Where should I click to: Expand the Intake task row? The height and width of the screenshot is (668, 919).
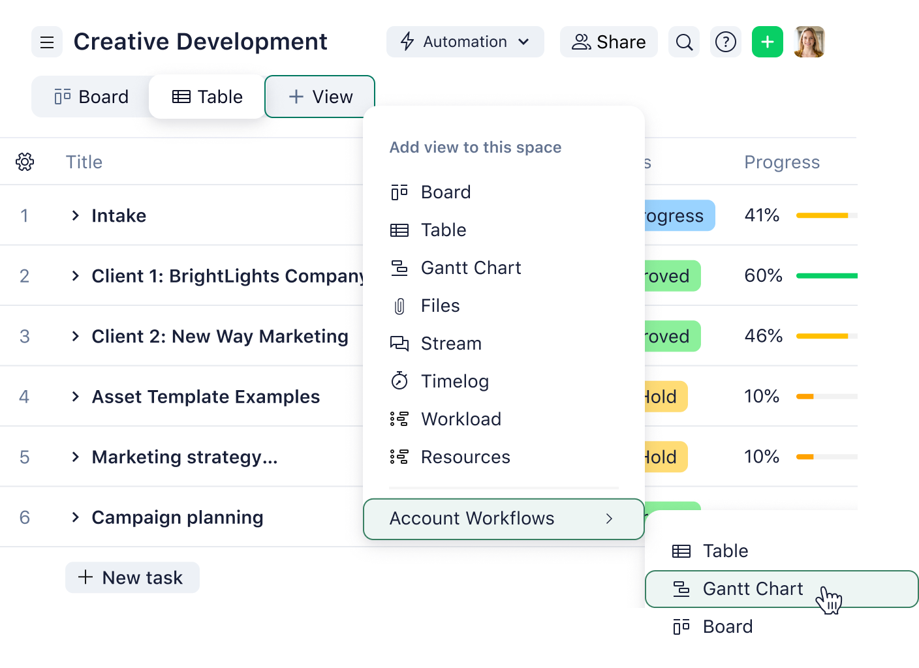click(x=75, y=215)
